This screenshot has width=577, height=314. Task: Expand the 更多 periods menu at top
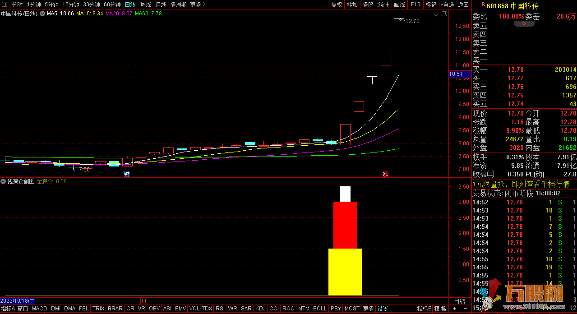click(198, 5)
